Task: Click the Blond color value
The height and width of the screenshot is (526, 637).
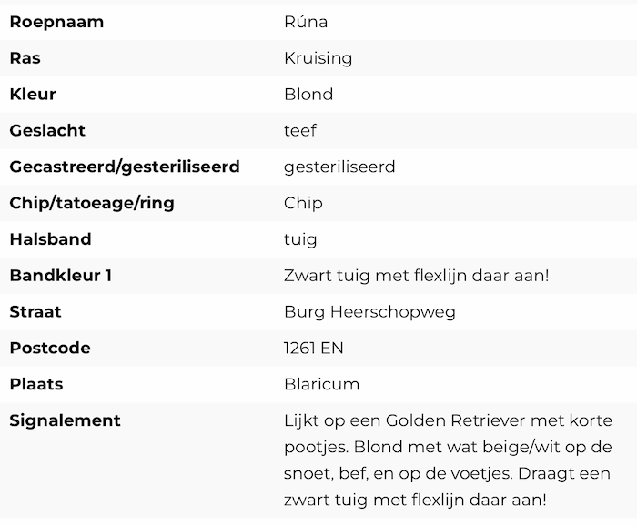Action: [x=308, y=95]
